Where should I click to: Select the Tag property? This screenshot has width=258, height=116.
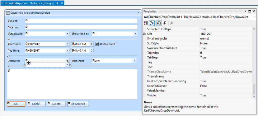point(149,62)
